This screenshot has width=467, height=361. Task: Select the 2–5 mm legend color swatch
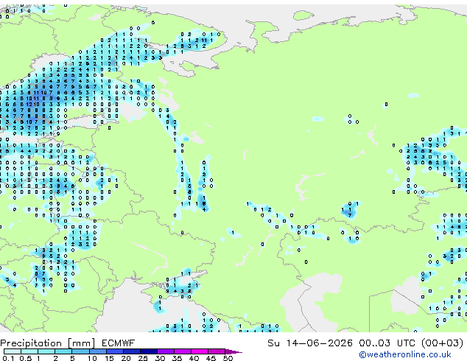pyautogui.click(x=63, y=351)
